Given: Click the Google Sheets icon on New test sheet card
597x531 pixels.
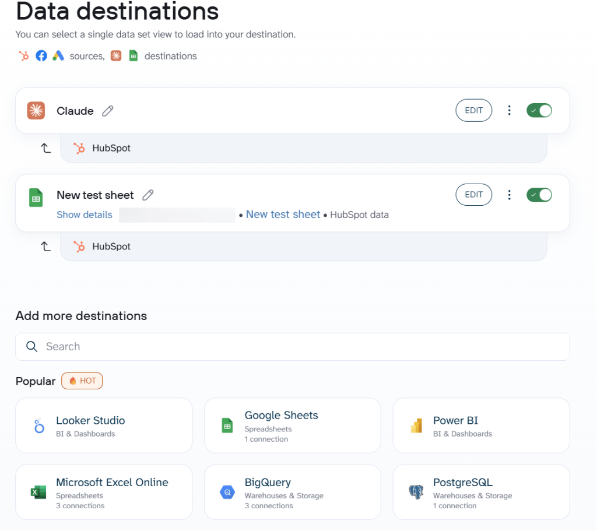Looking at the screenshot, I should tap(36, 198).
